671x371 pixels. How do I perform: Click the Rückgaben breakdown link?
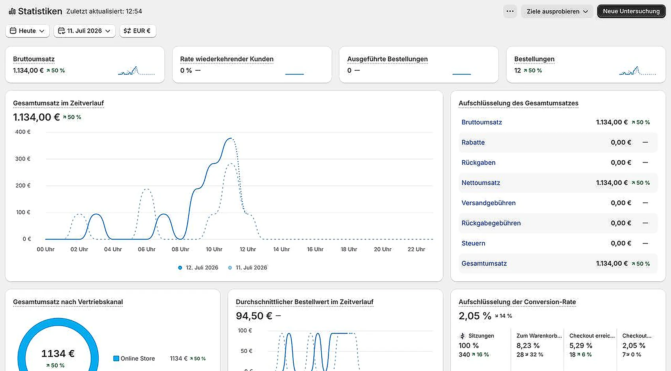[x=478, y=163]
